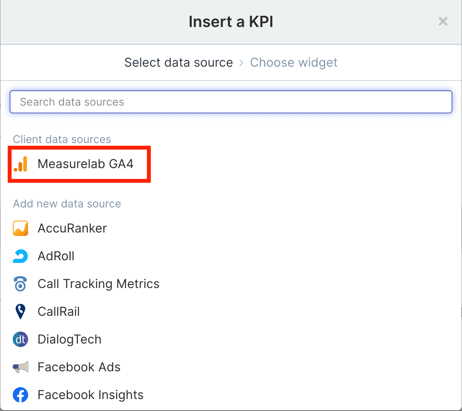Click the CallRail pin icon
The height and width of the screenshot is (411, 462).
click(20, 312)
